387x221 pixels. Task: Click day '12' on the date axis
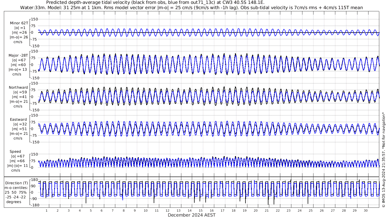point(168,211)
